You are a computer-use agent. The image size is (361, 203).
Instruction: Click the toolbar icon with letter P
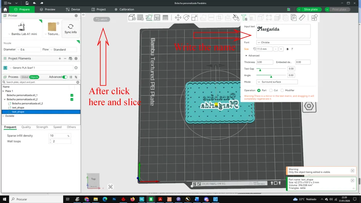(293, 17)
